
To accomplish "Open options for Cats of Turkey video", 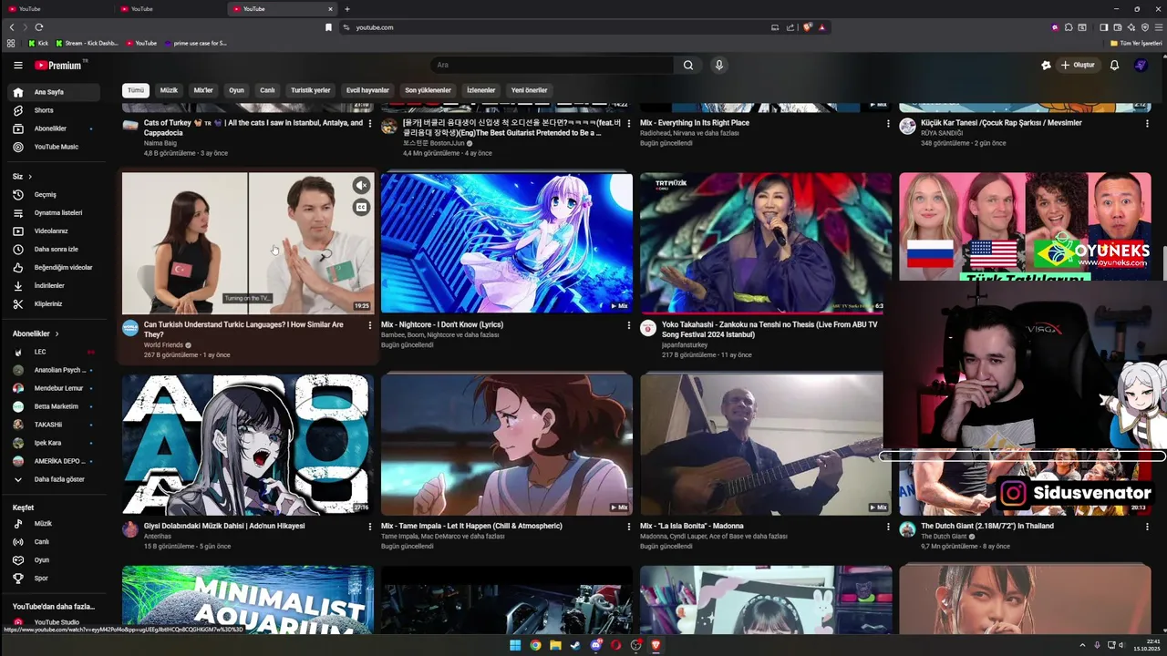I will point(369,123).
